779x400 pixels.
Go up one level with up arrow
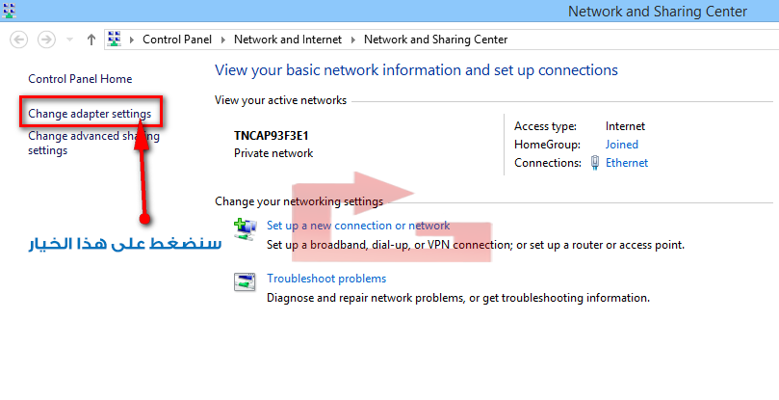(x=91, y=40)
